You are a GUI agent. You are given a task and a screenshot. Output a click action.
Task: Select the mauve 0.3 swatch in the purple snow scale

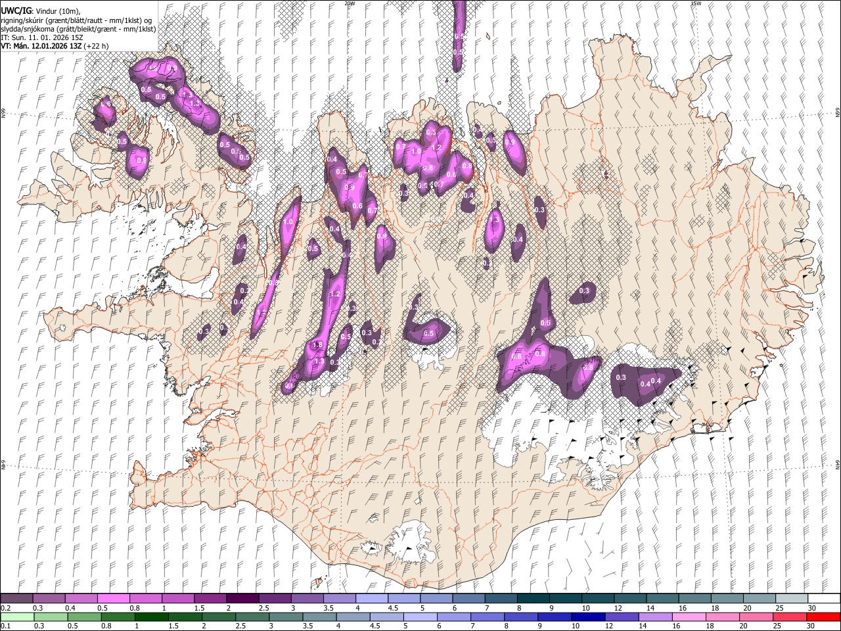(x=49, y=598)
